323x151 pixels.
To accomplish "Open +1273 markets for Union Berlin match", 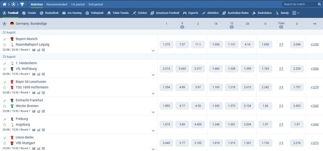I will coord(315,143).
